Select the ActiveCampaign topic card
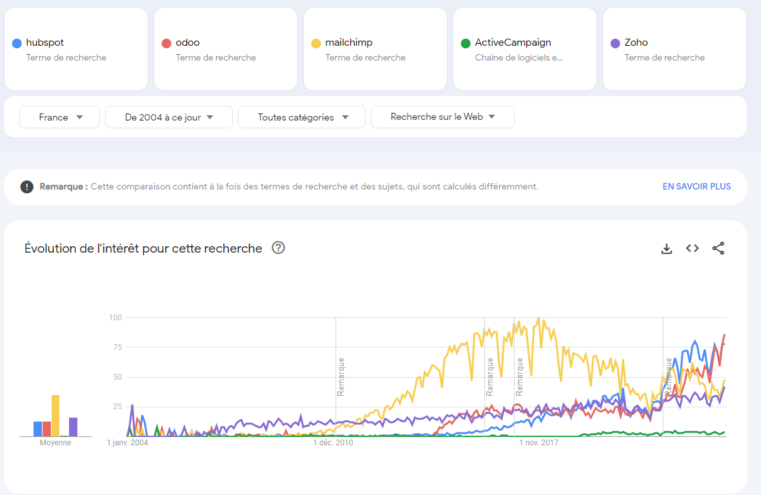761x495 pixels. 525,49
